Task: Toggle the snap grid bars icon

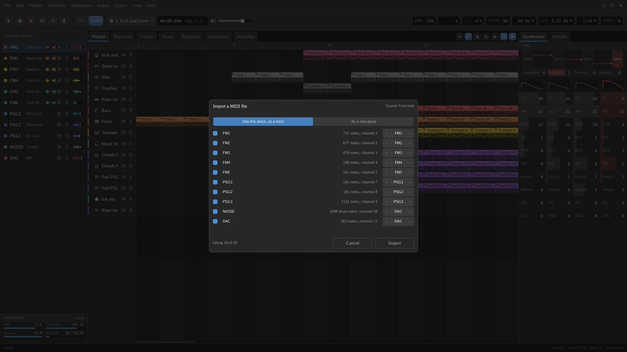Action: 504,37
